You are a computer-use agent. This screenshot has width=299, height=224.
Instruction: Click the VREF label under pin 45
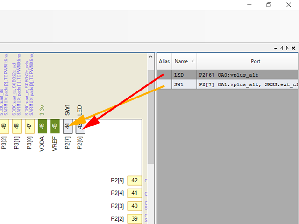tap(55, 144)
